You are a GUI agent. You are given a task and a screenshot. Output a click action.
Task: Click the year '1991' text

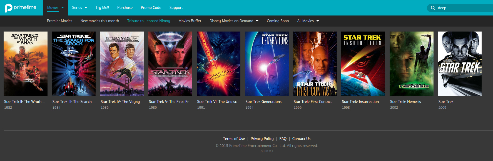(201, 108)
